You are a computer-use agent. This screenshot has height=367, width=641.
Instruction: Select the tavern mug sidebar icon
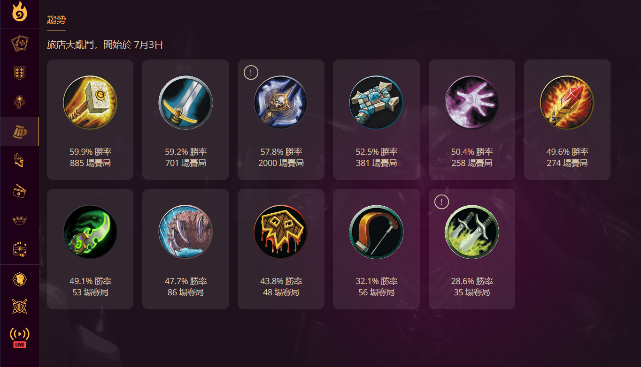(20, 132)
